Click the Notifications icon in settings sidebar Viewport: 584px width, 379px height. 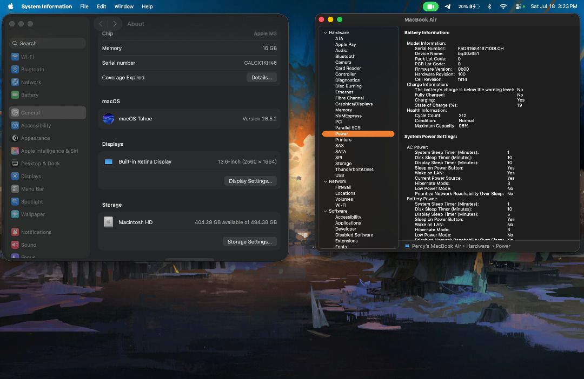pos(15,232)
